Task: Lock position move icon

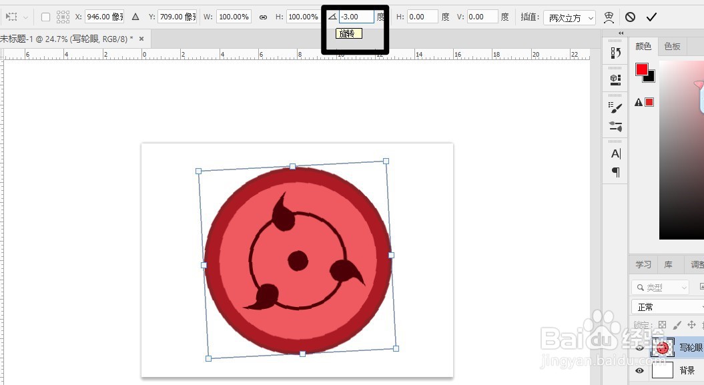Action: click(x=691, y=324)
